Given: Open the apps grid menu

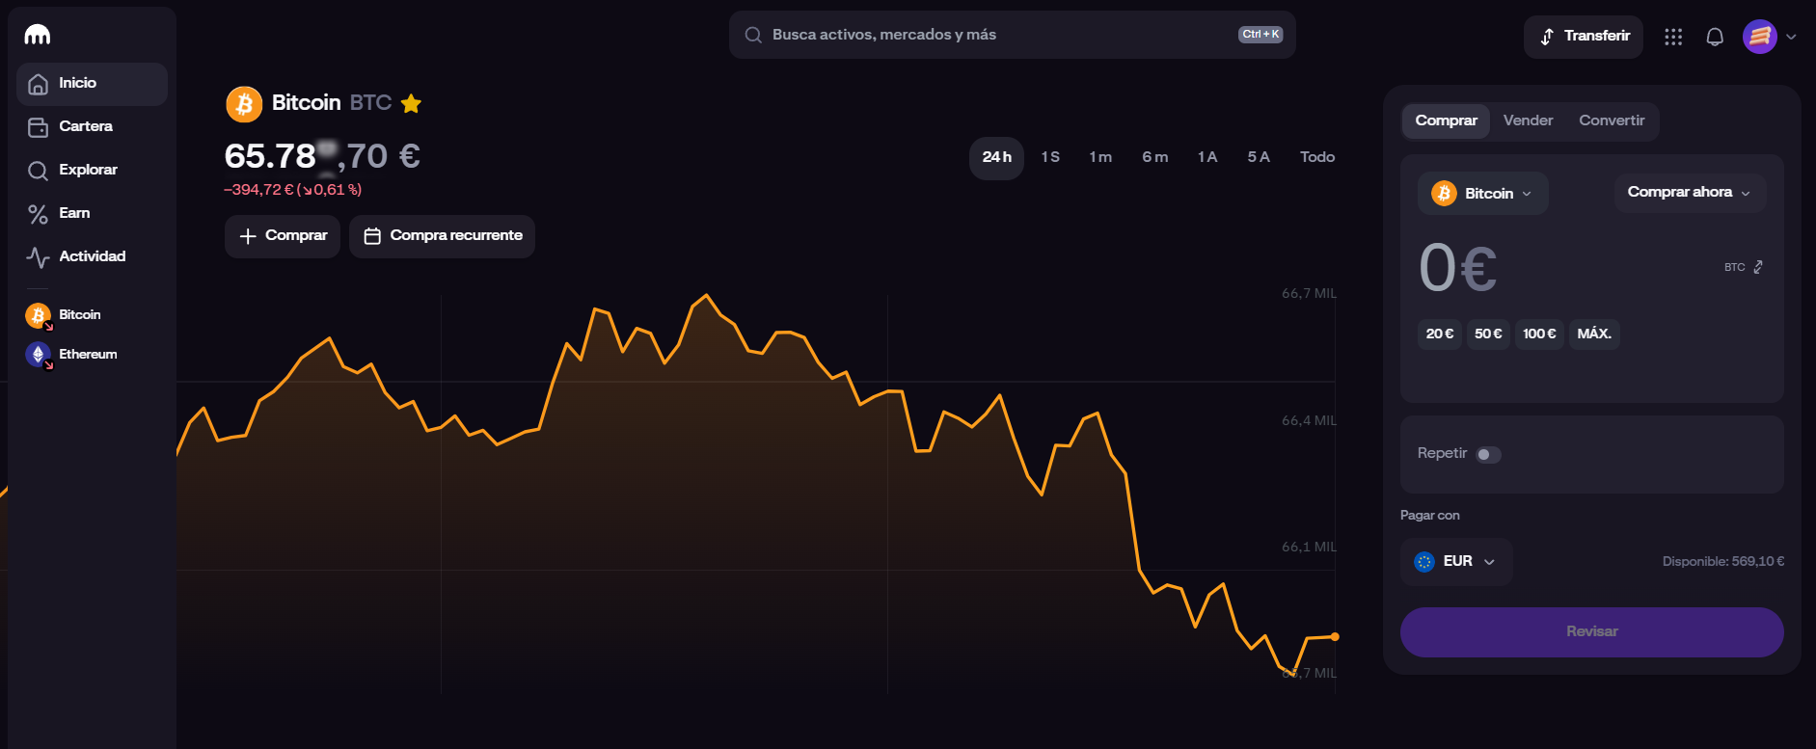Looking at the screenshot, I should coord(1673,37).
